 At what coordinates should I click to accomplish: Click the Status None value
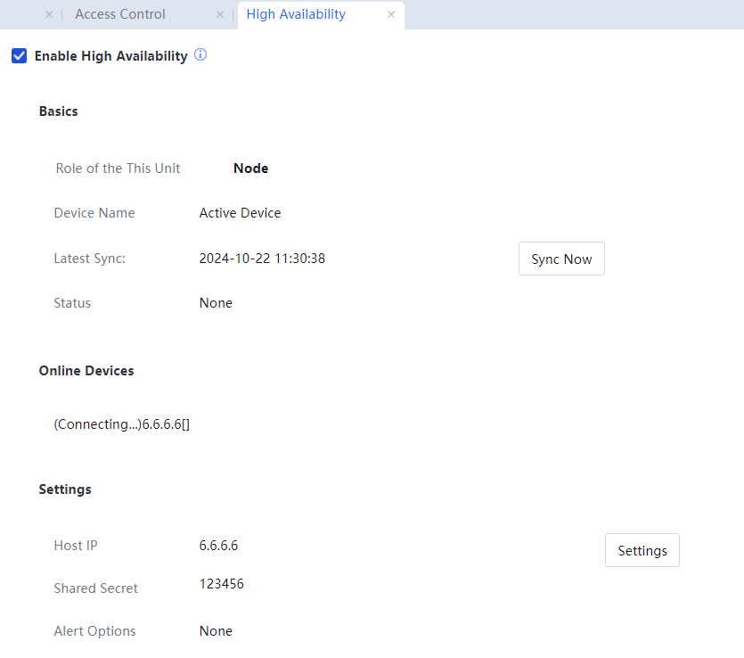coord(216,303)
